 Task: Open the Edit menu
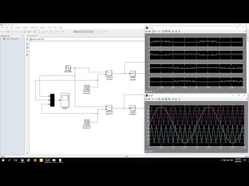pyautogui.click(x=7, y=27)
